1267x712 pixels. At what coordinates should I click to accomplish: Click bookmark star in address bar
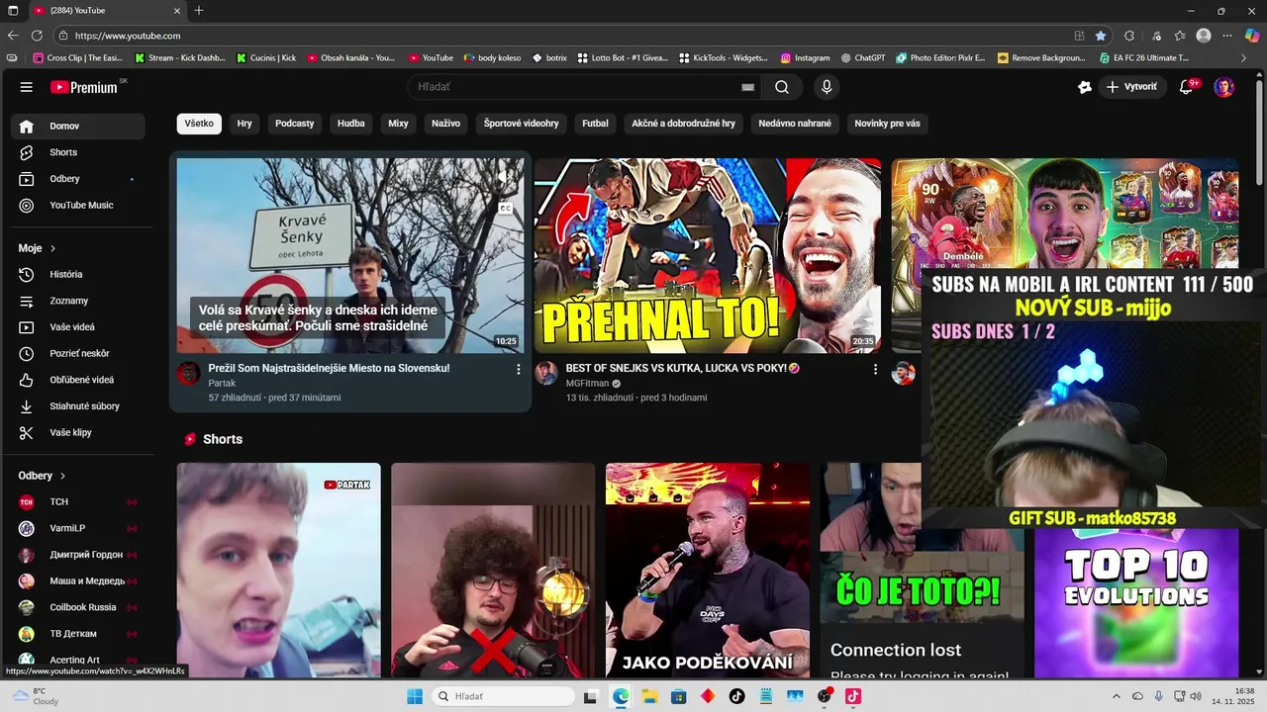[1101, 36]
